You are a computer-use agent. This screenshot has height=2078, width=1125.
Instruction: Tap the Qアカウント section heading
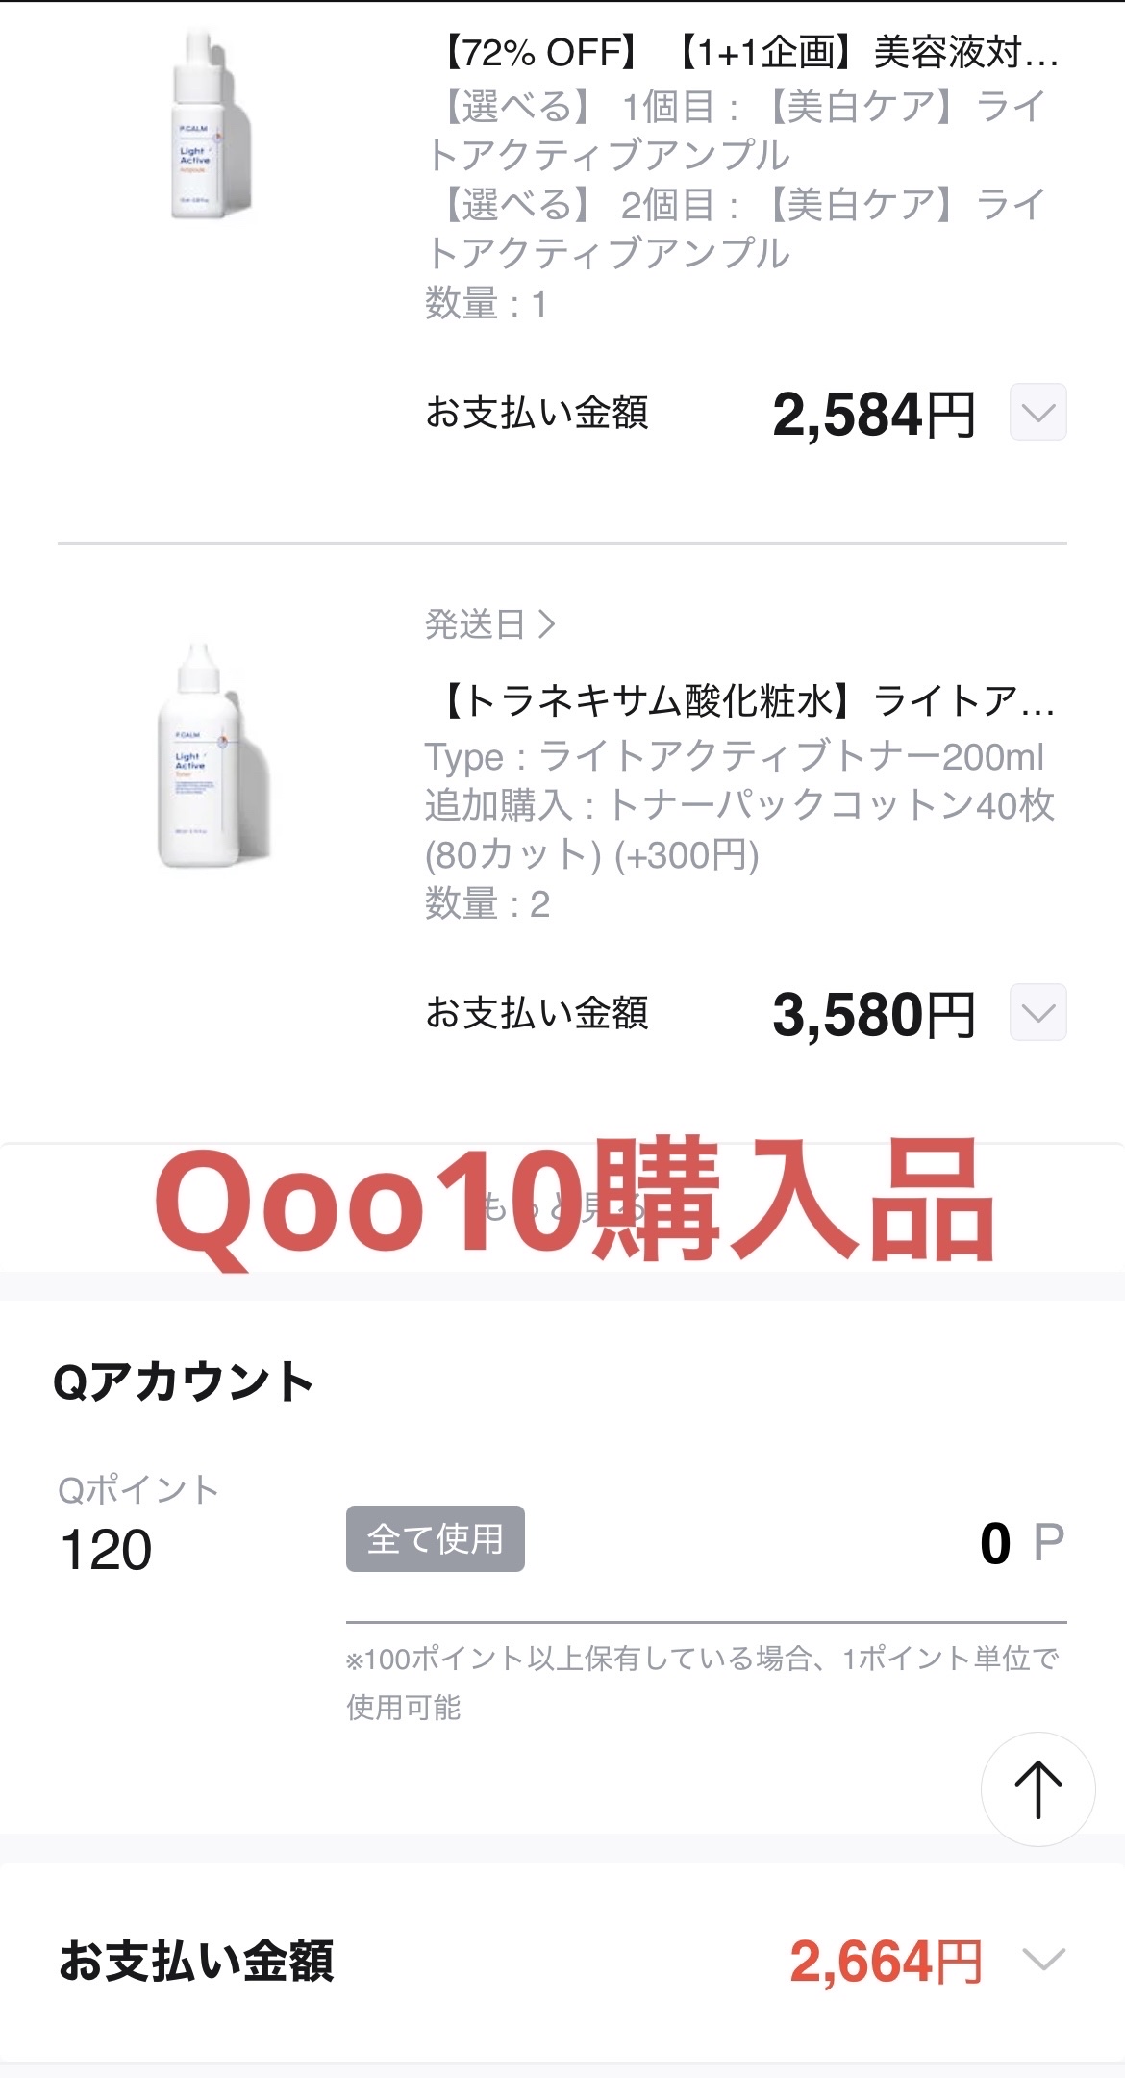[184, 1381]
